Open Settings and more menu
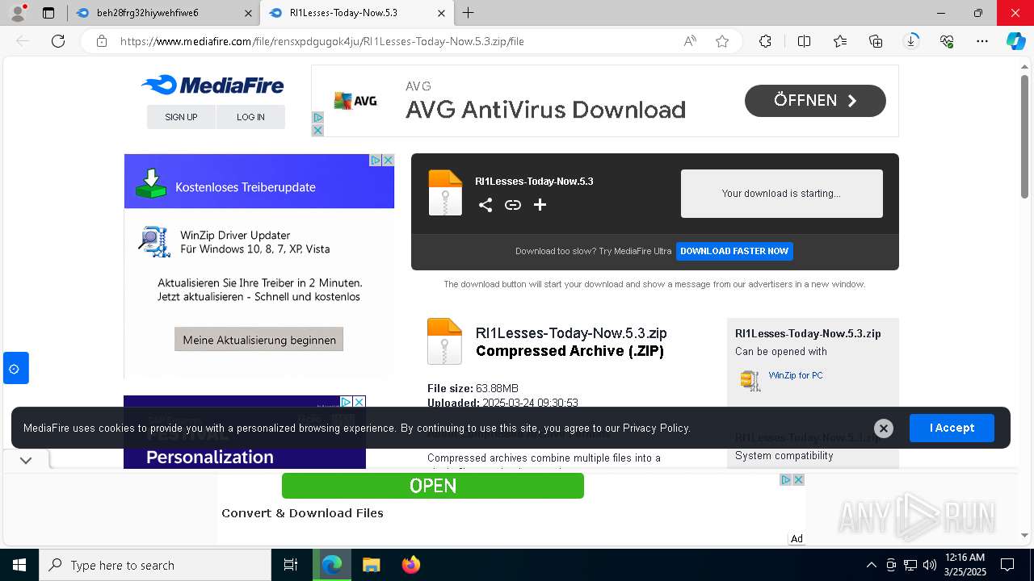Screen dimensions: 1034x581 tap(982, 41)
